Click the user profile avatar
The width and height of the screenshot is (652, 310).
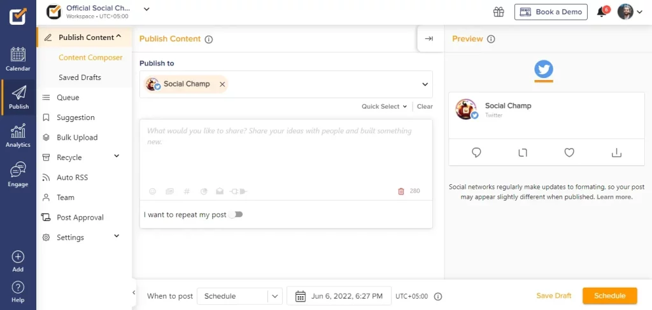625,12
